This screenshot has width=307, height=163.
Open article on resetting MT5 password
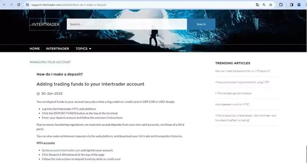click(x=243, y=71)
